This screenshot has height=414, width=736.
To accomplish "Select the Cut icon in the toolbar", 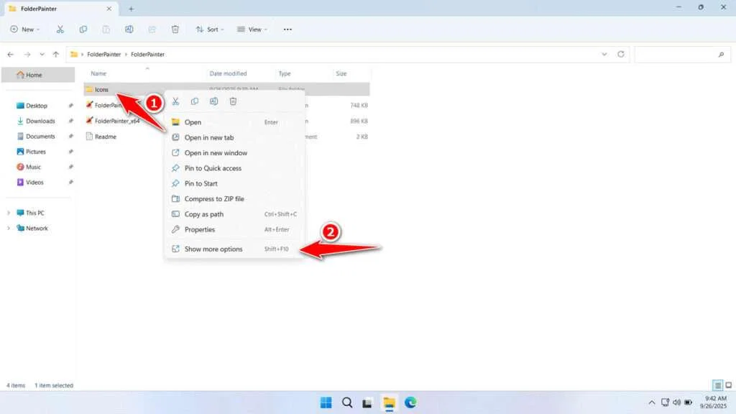I will tap(60, 29).
